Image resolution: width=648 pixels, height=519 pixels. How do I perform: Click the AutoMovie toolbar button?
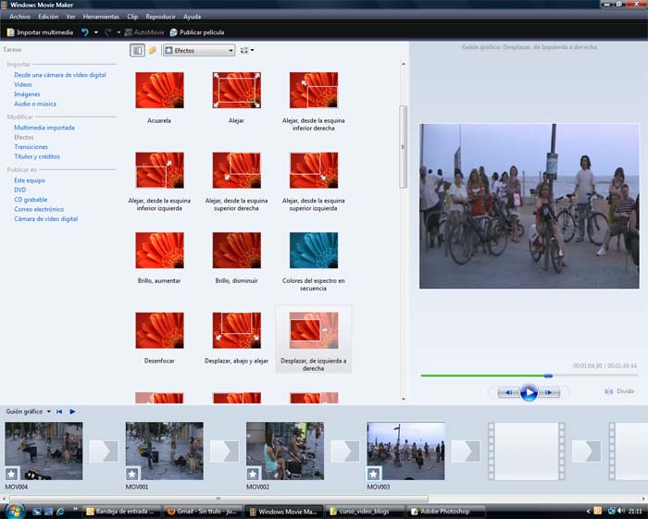[x=144, y=32]
